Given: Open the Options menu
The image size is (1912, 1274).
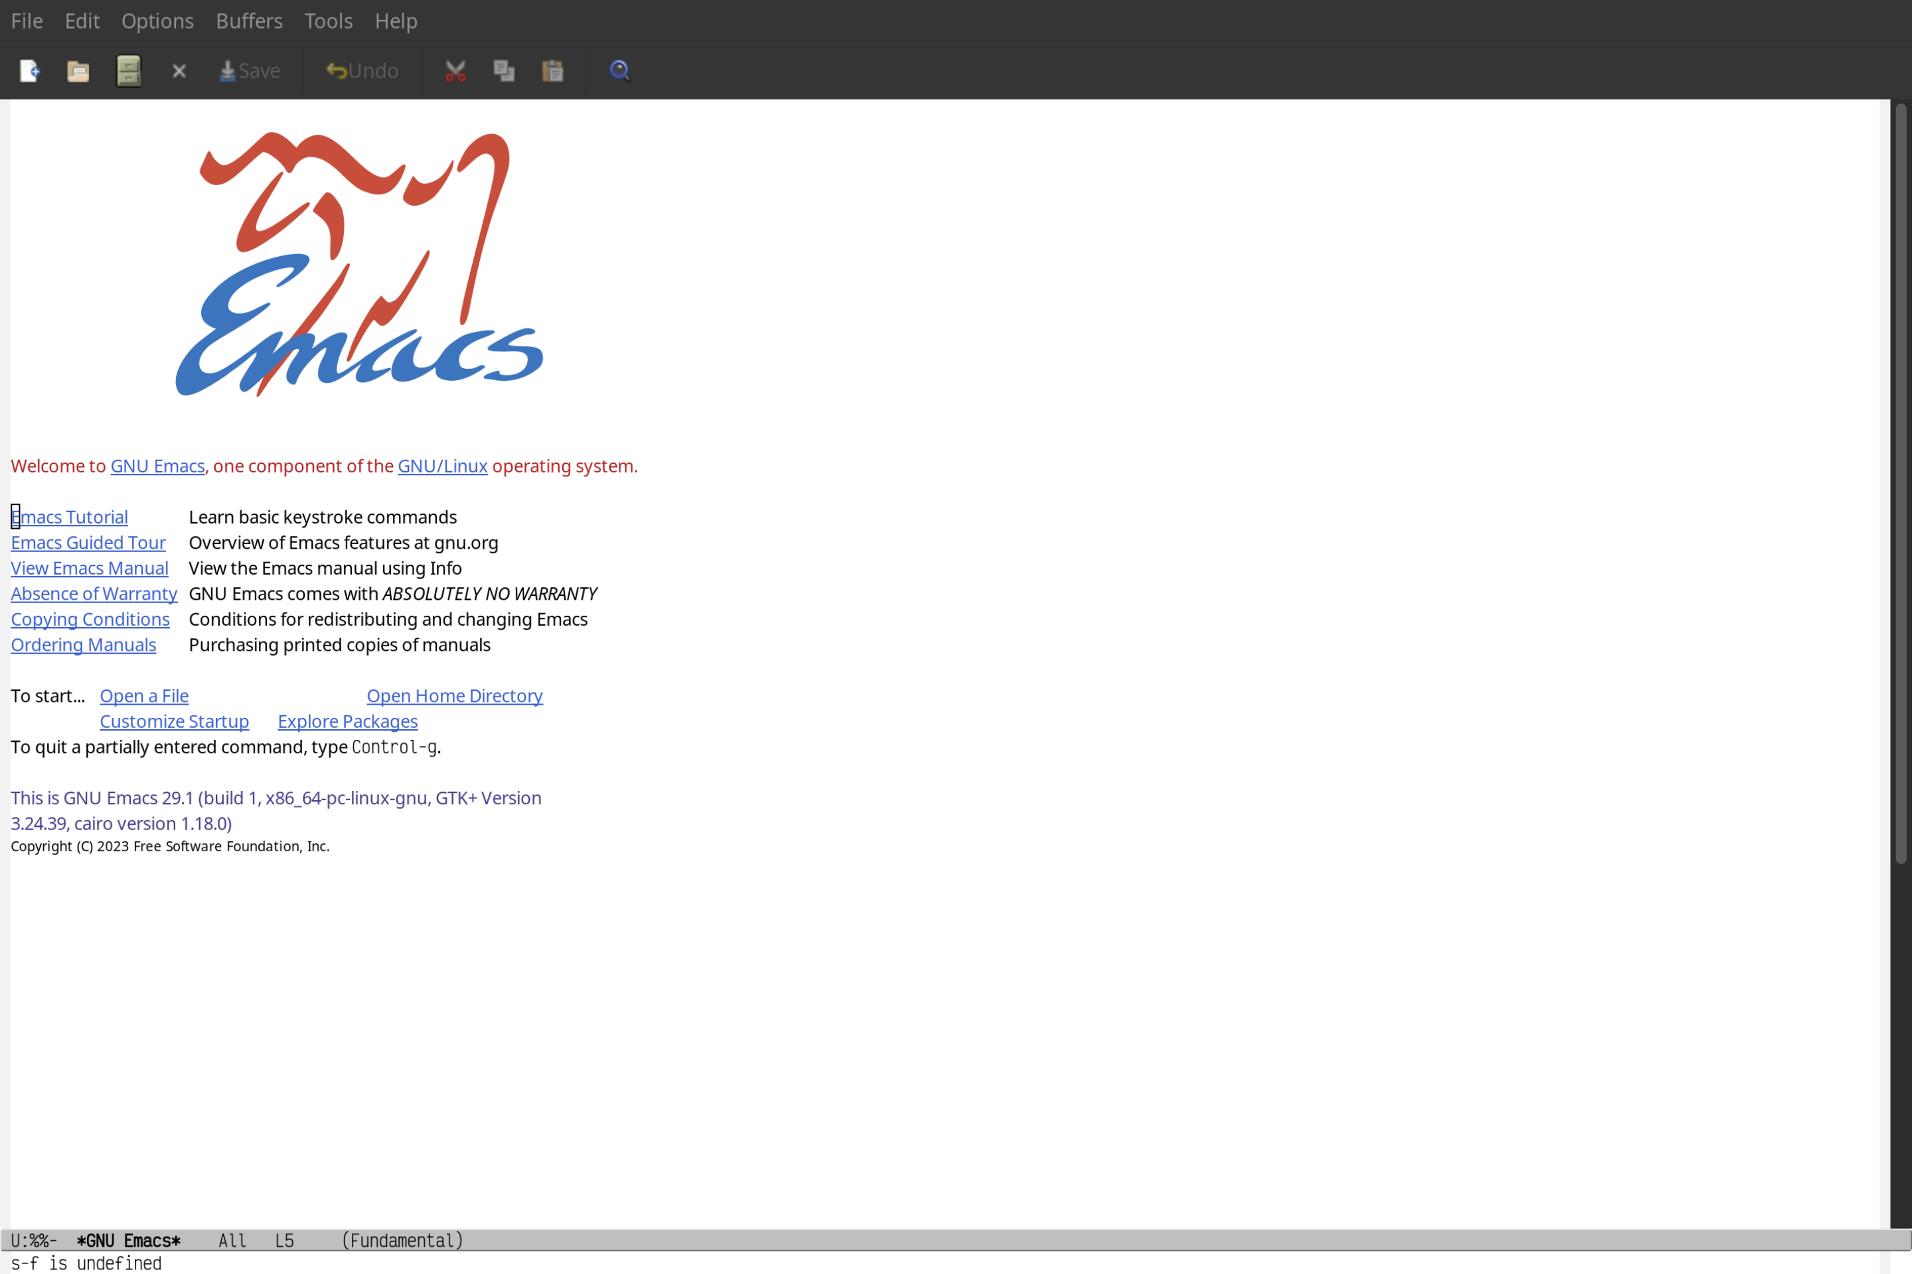Looking at the screenshot, I should 157,20.
